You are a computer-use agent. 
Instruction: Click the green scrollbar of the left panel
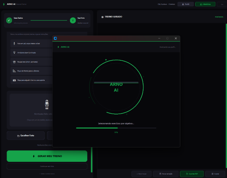click(x=92, y=160)
